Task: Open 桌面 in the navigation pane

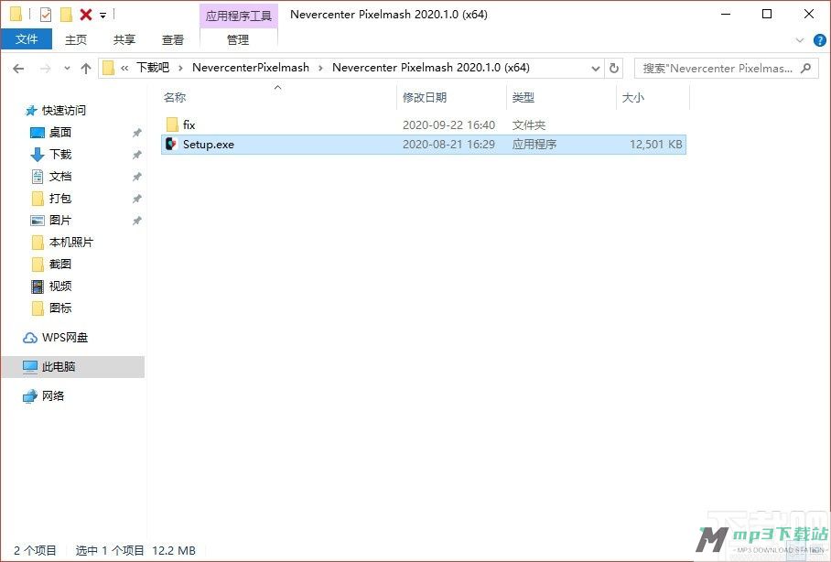Action: pyautogui.click(x=60, y=133)
